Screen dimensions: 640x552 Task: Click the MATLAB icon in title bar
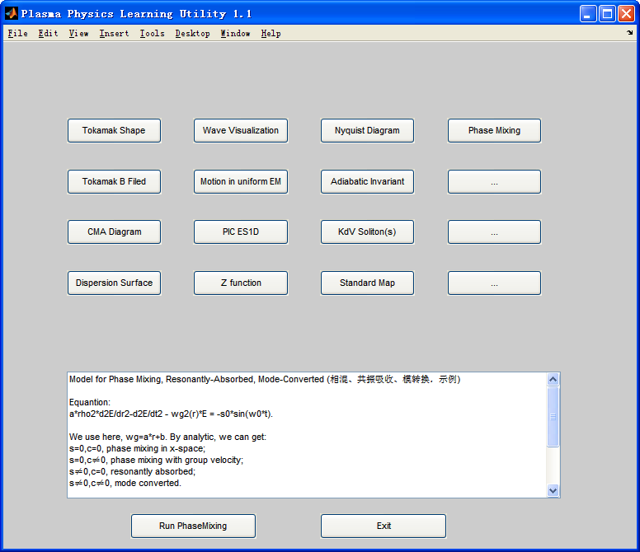pos(12,13)
